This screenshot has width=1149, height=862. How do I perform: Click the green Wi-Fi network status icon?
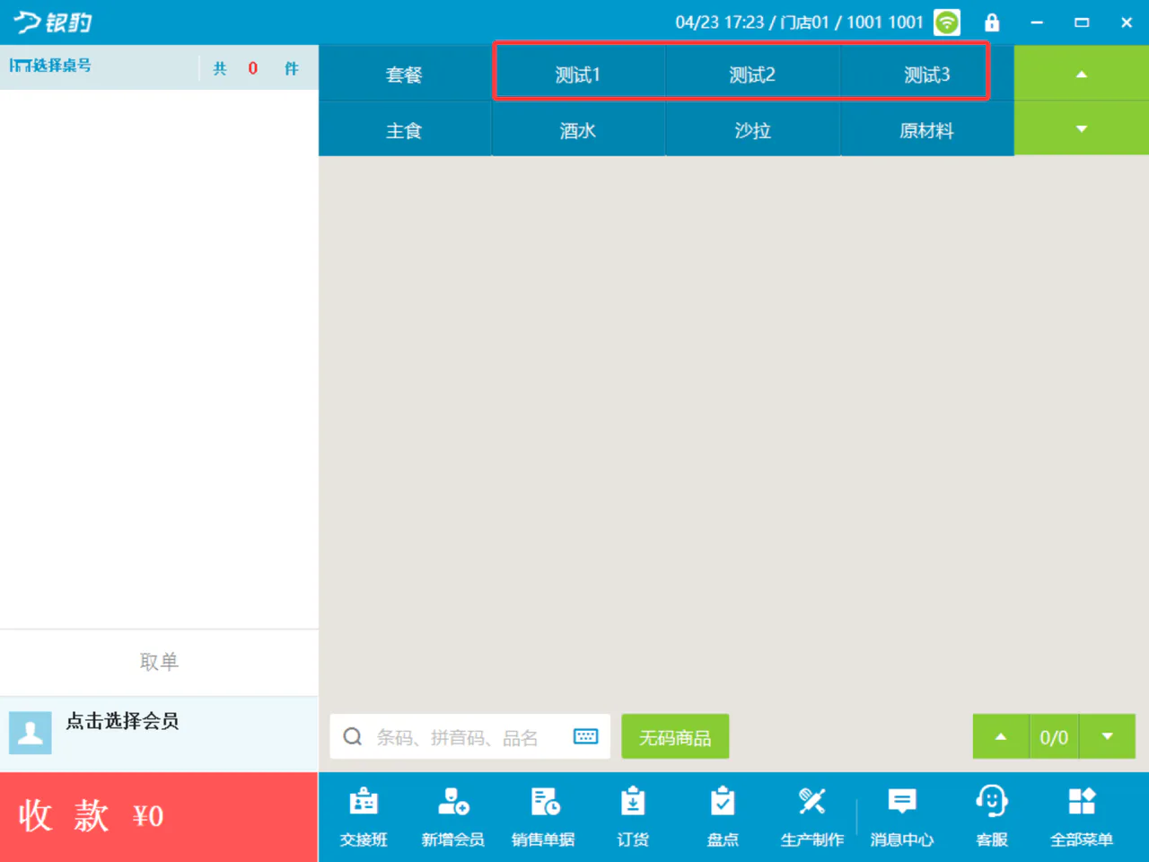click(947, 22)
